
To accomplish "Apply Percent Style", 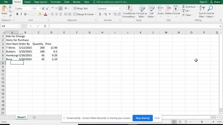I will (106, 14).
